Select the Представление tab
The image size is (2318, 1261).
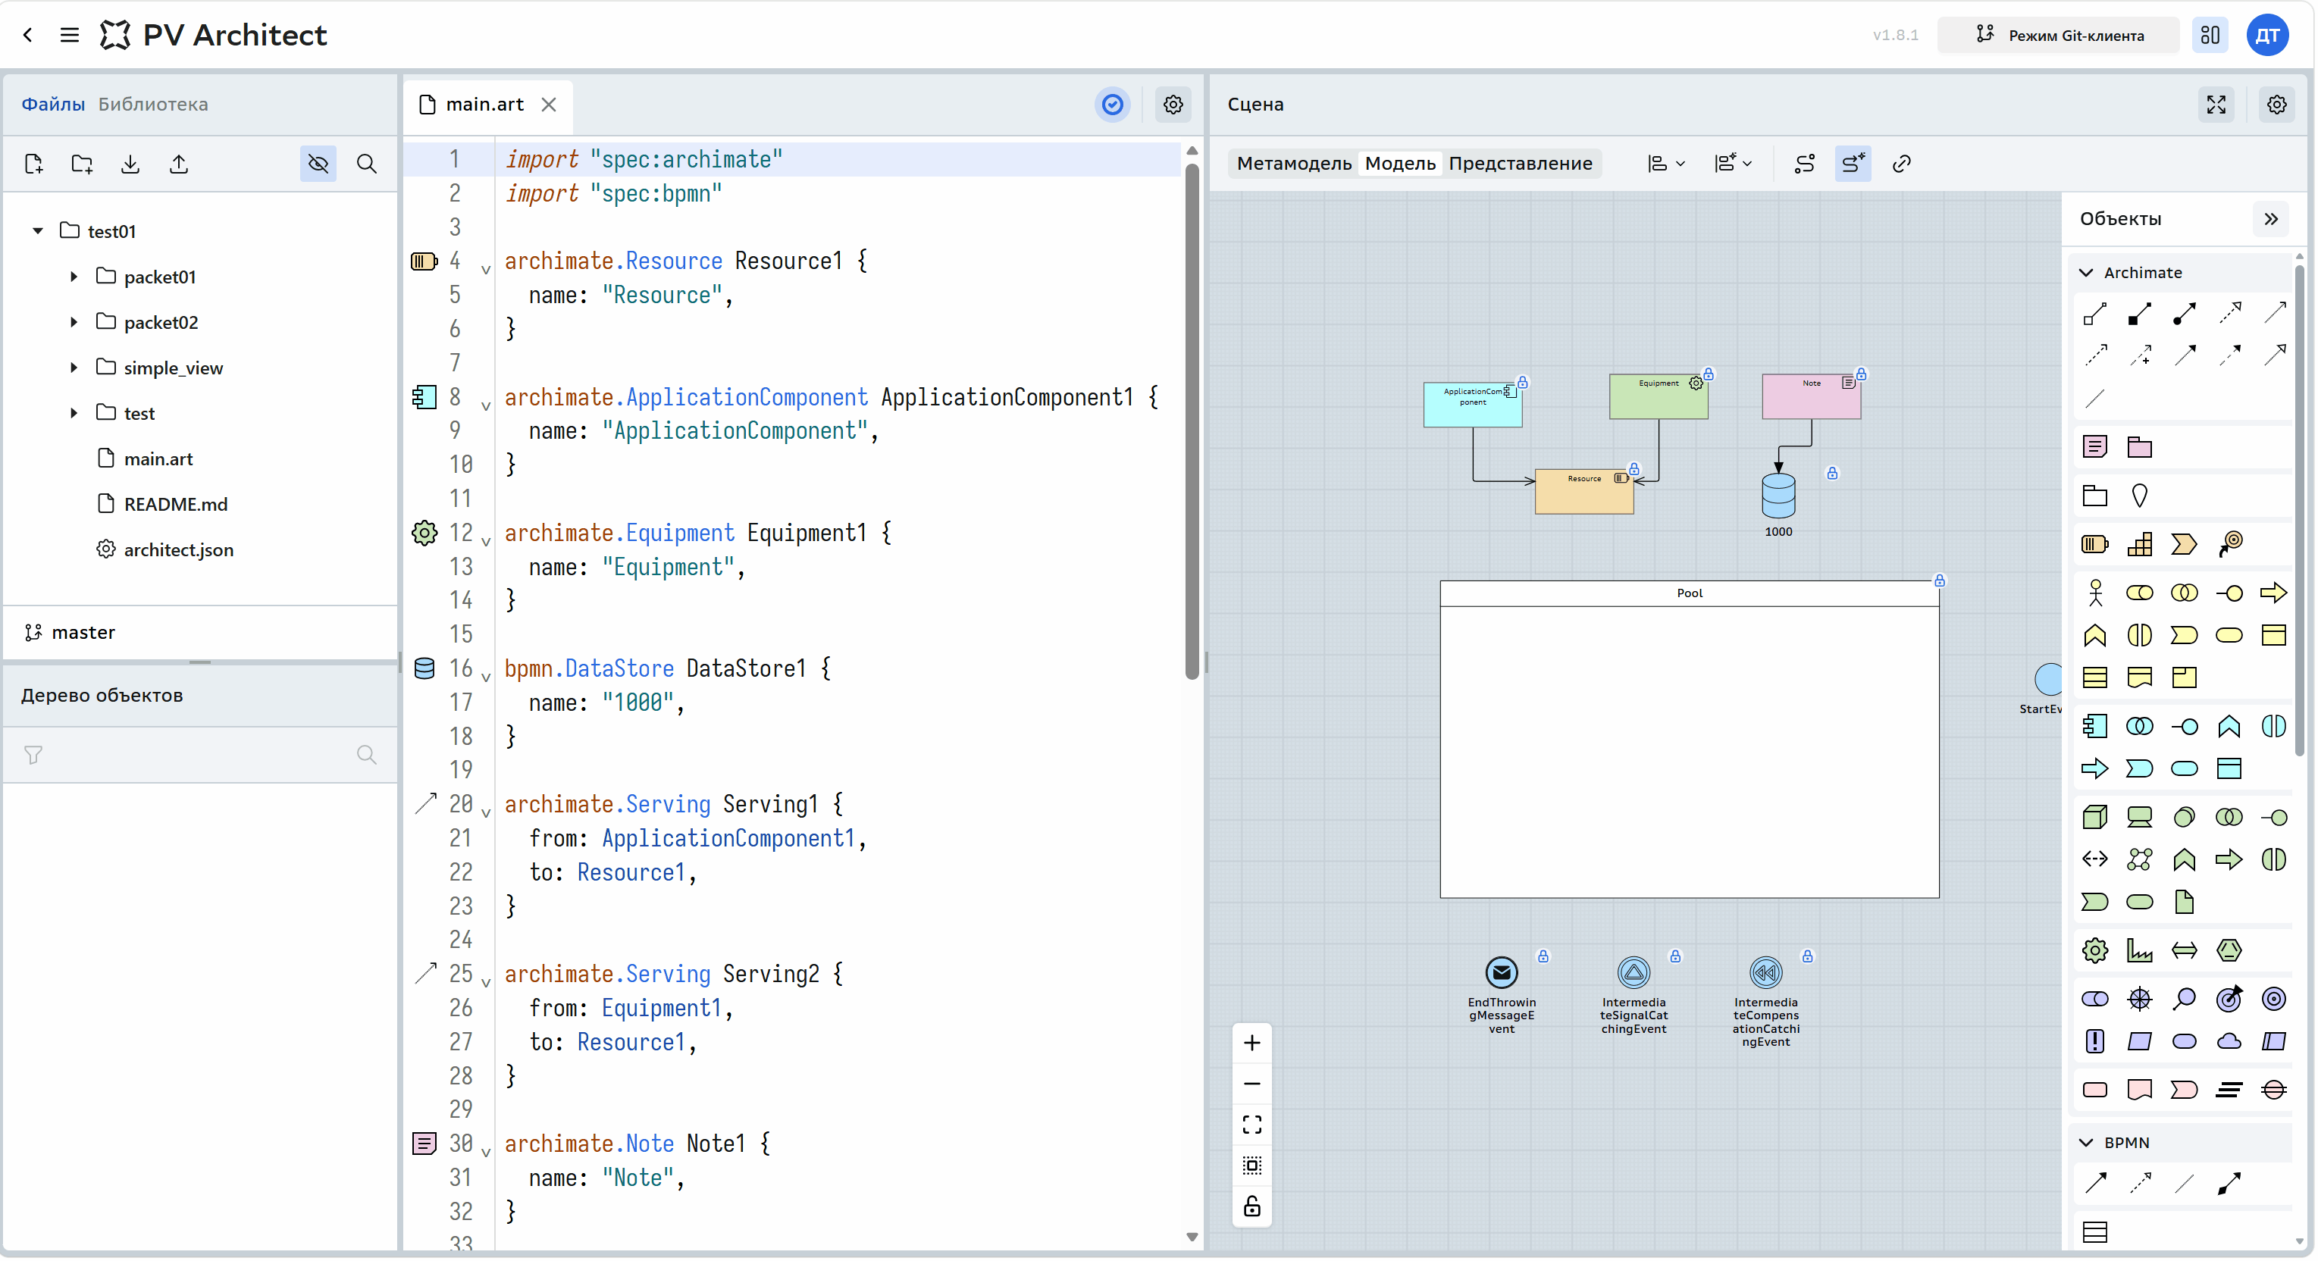[1521, 164]
